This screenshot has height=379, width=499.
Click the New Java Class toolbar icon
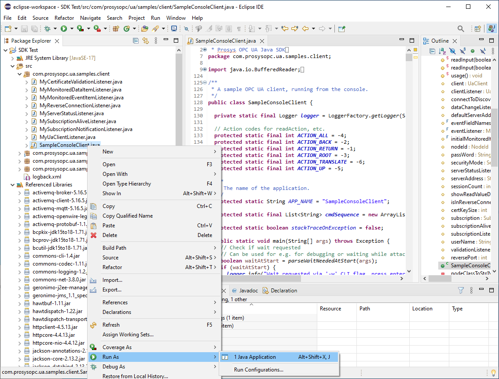[x=127, y=29]
